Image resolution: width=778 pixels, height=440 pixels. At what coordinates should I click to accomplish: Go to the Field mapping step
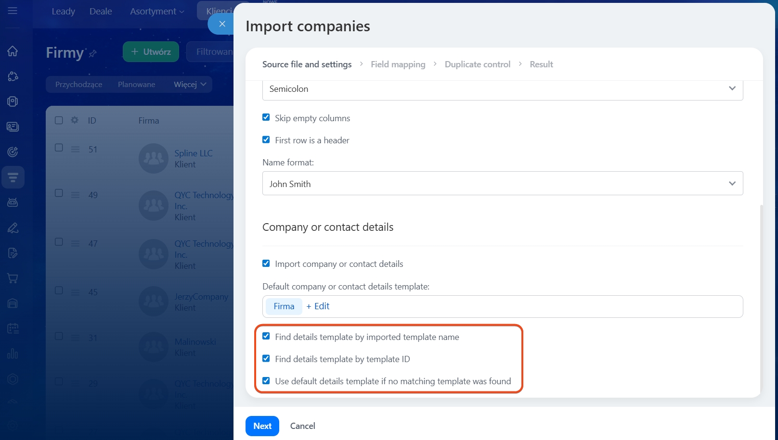pos(398,64)
